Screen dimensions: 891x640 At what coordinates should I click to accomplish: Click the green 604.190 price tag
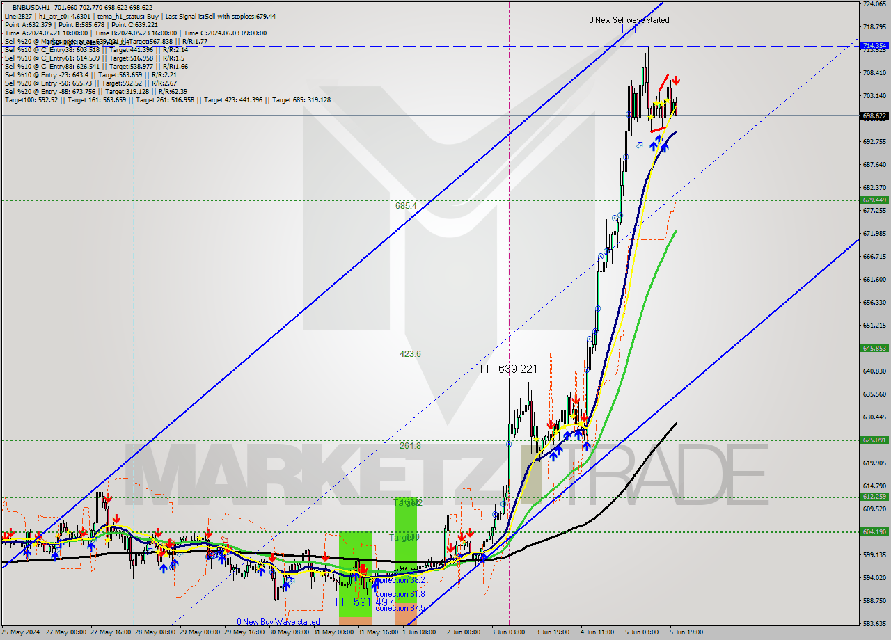point(874,531)
